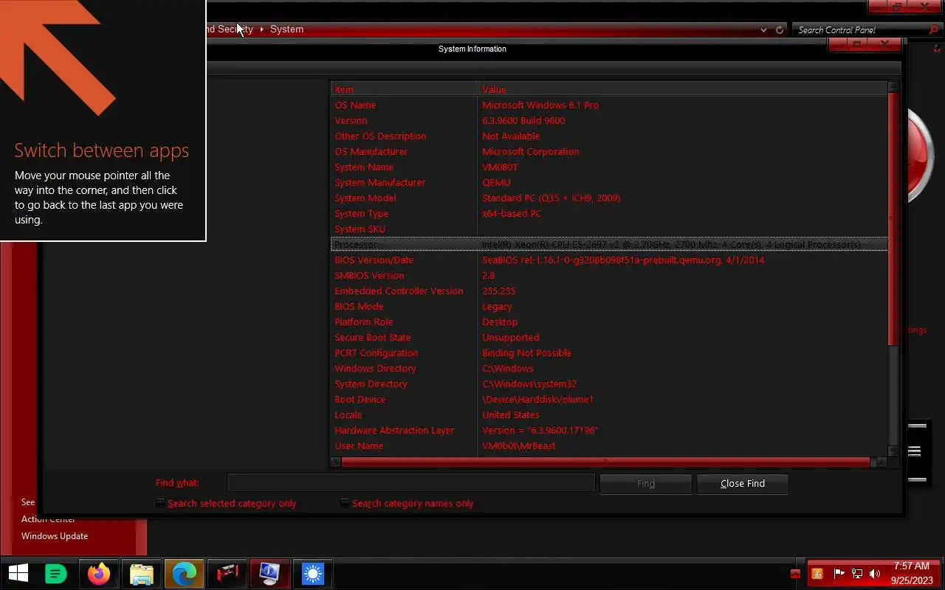Select the Version row item
The width and height of the screenshot is (945, 590).
point(609,120)
